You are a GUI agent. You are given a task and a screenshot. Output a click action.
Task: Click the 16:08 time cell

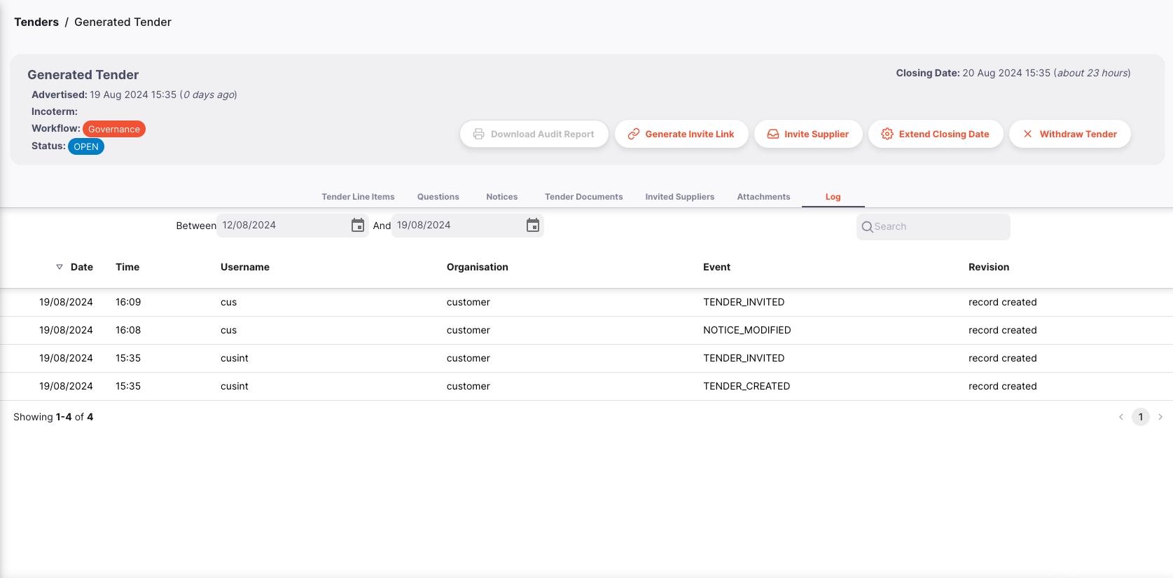128,330
